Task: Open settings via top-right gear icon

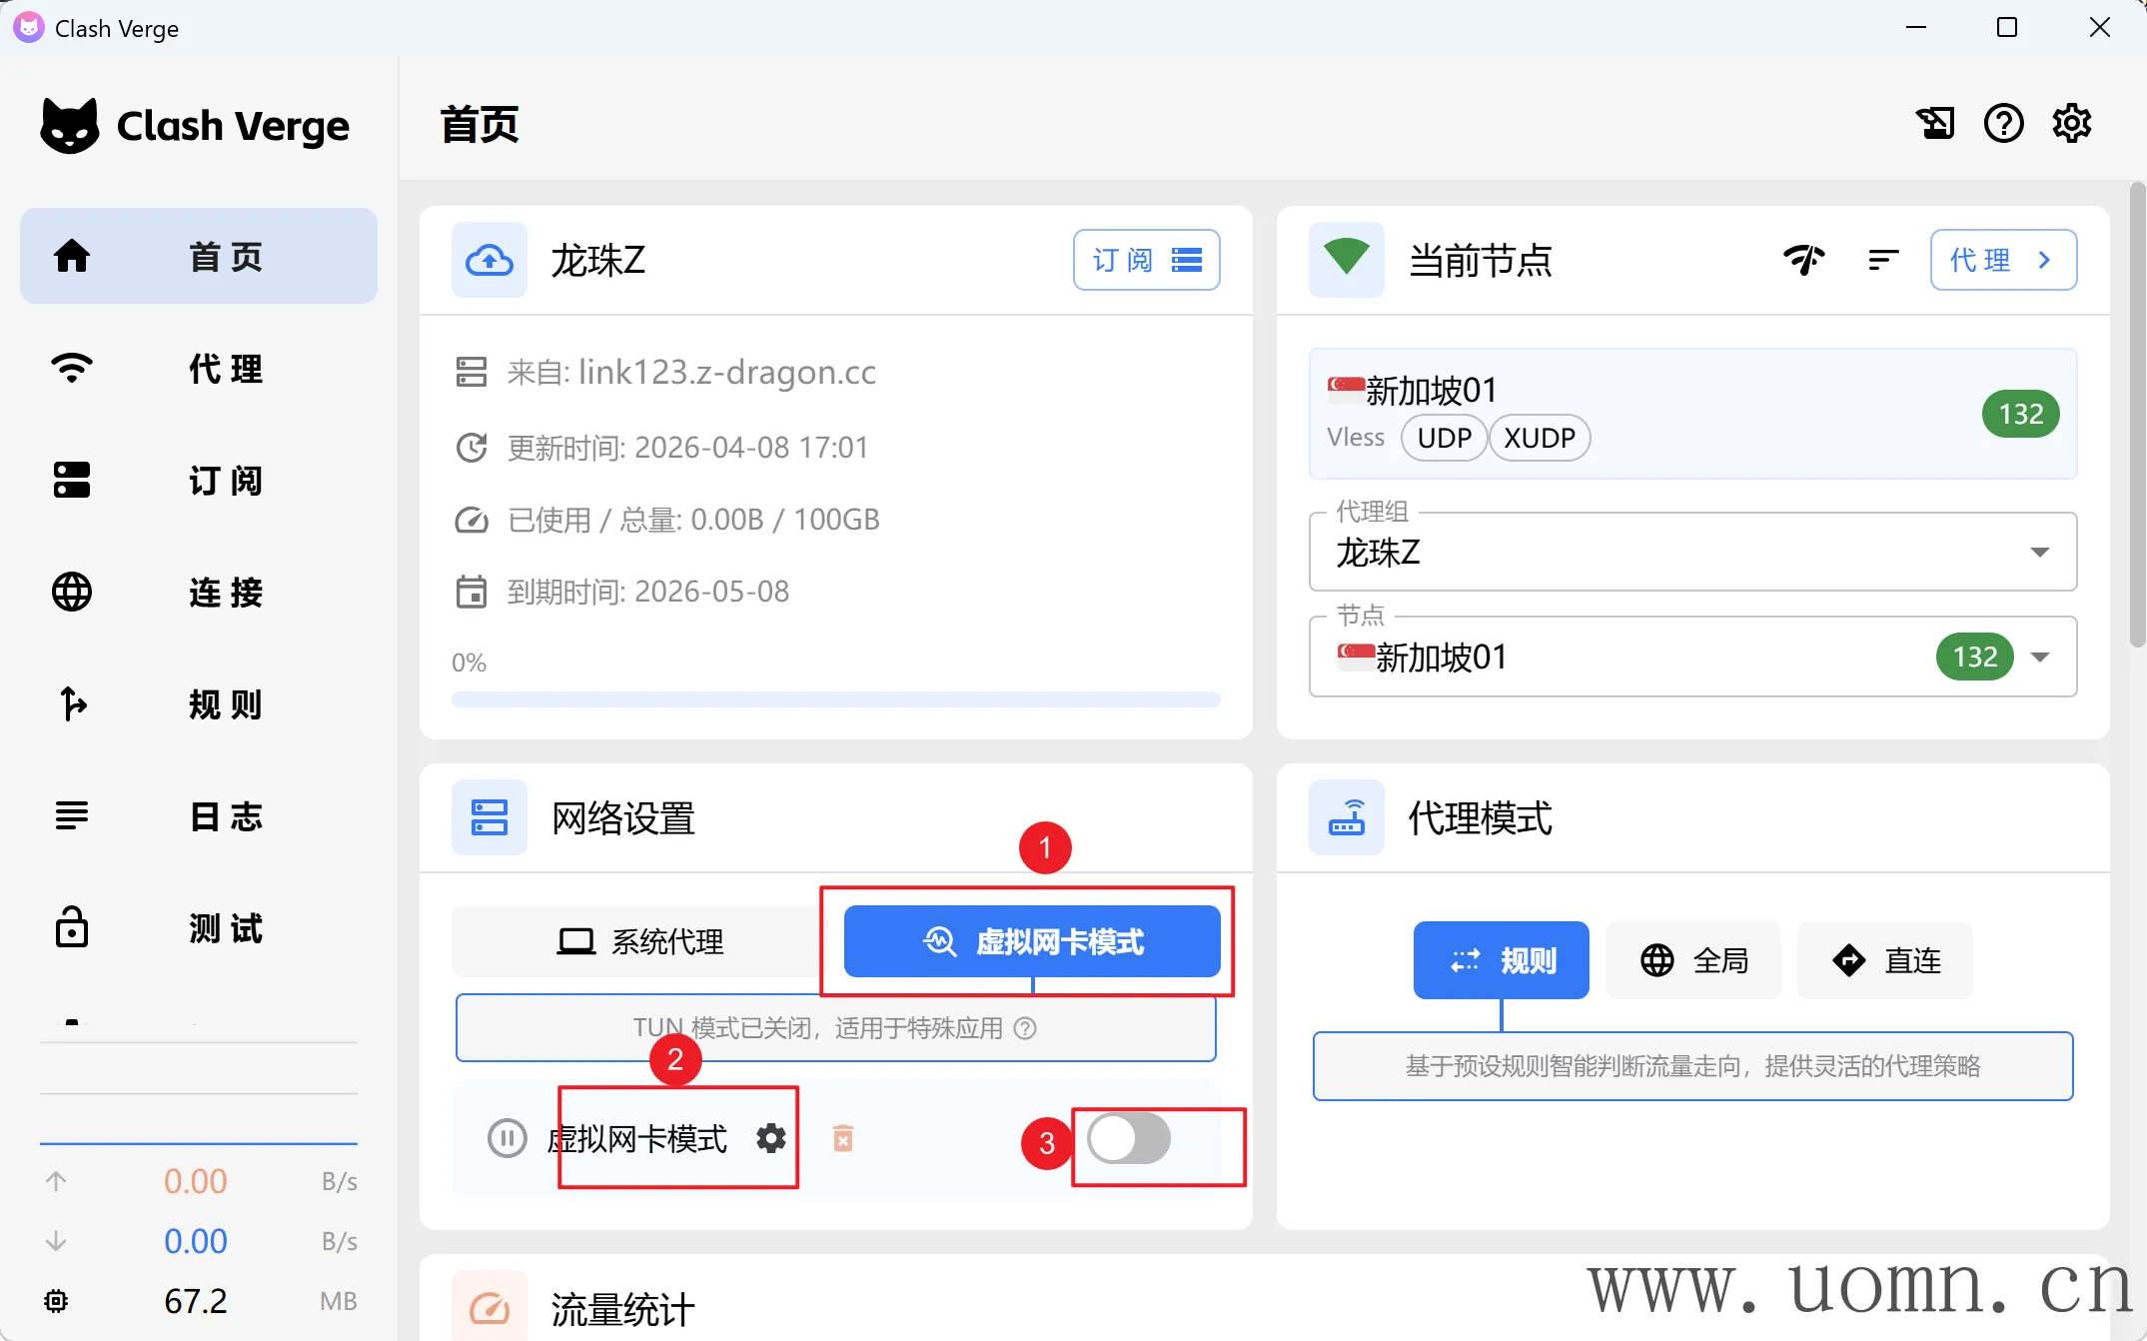Action: click(2071, 124)
